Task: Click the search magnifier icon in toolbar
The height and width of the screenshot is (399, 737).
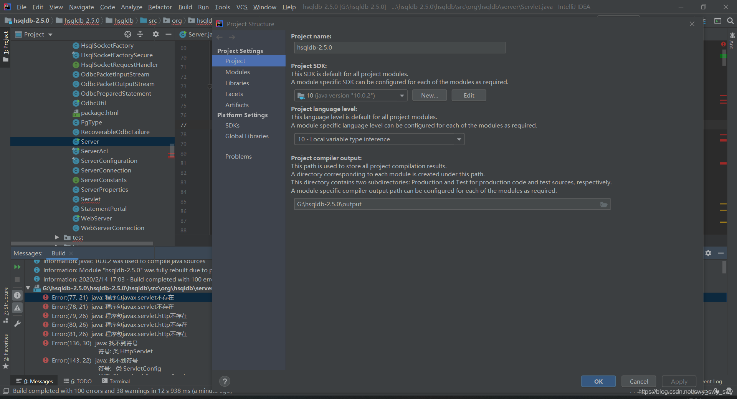Action: (x=730, y=21)
